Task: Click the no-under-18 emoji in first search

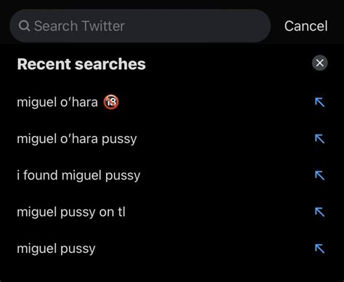Action: click(x=111, y=102)
